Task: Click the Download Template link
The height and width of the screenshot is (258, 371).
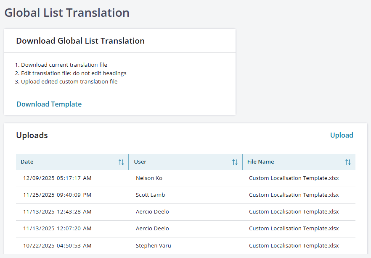Action: coord(49,104)
